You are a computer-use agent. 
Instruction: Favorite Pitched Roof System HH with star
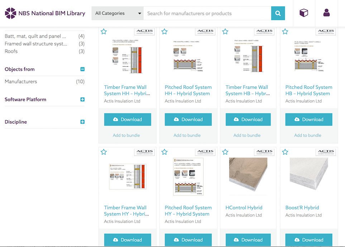[x=164, y=32]
